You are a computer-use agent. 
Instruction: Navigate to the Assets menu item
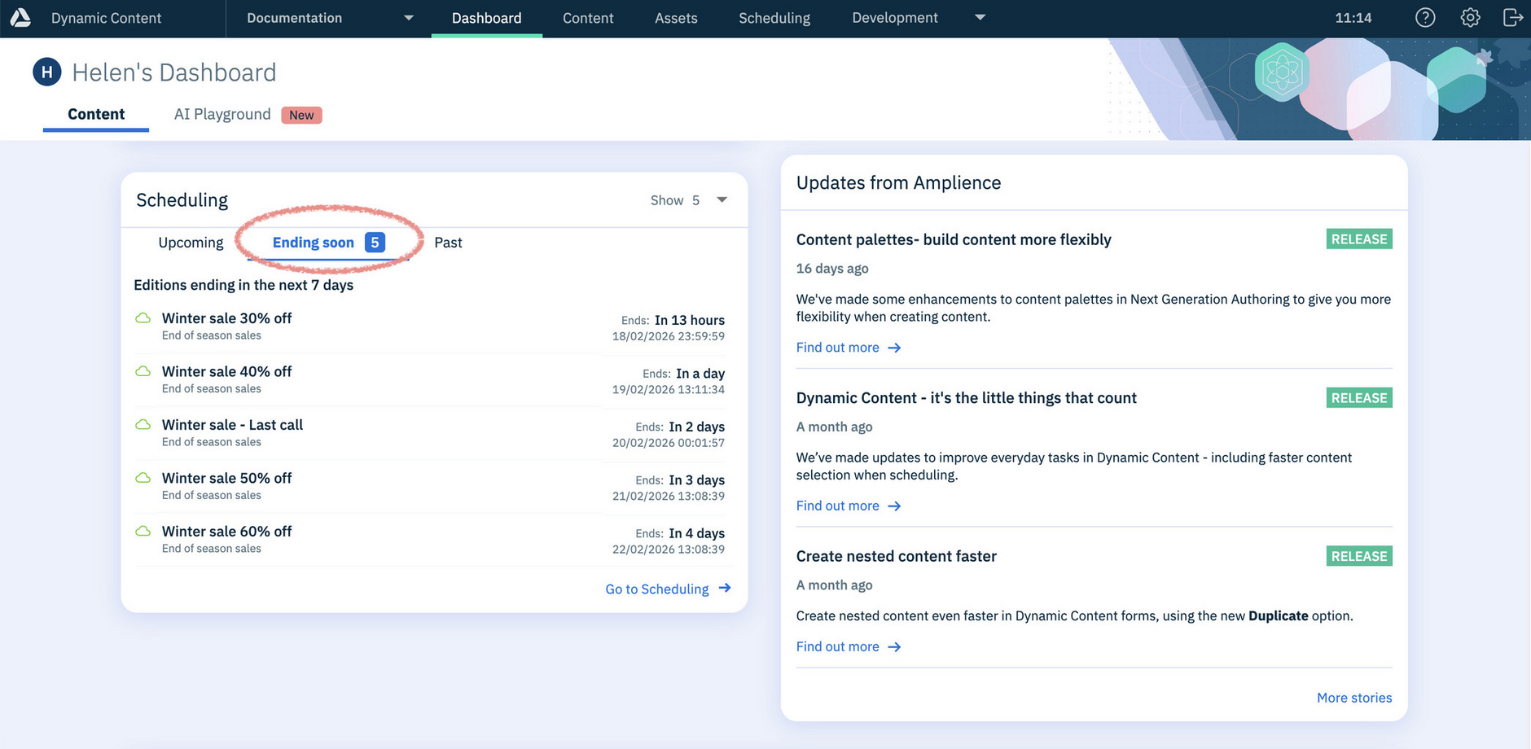675,17
